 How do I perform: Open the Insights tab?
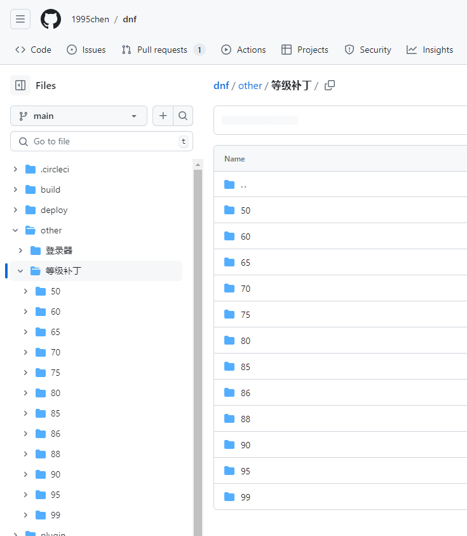coord(430,50)
